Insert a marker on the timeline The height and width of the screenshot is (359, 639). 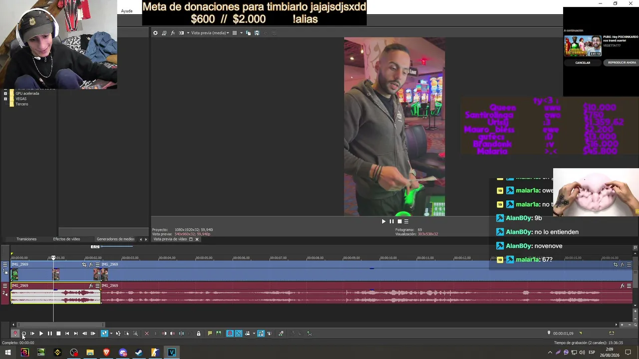(x=210, y=334)
